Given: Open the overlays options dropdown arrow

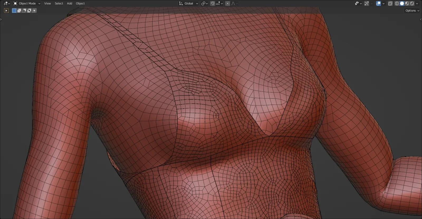Looking at the screenshot, I should (x=383, y=3).
